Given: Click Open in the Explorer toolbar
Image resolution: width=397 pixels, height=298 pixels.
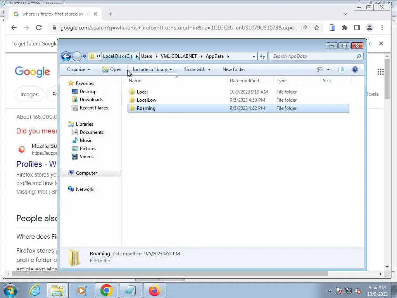Looking at the screenshot, I should click(x=112, y=69).
